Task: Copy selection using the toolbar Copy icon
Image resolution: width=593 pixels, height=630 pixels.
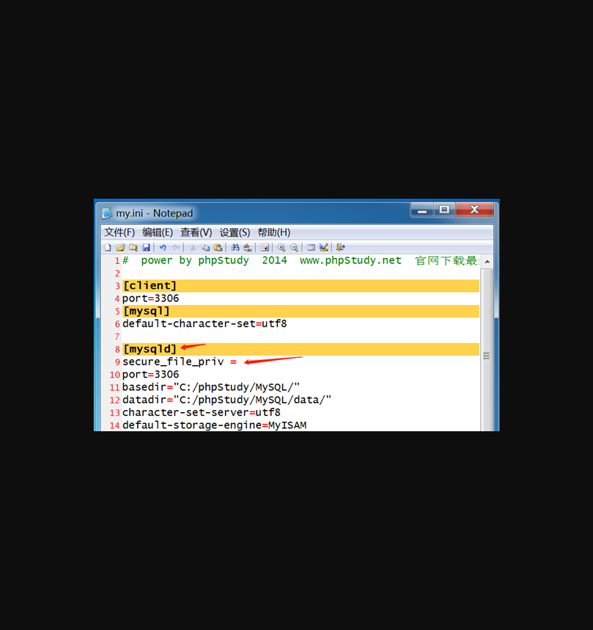Action: click(206, 248)
